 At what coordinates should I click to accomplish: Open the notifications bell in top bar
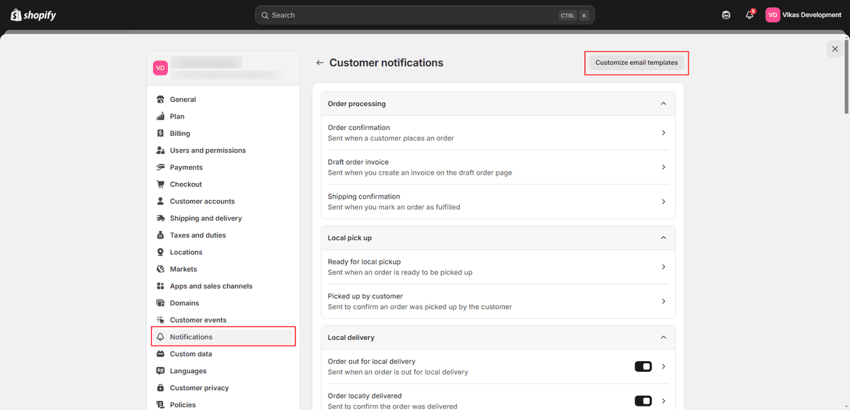click(x=749, y=15)
